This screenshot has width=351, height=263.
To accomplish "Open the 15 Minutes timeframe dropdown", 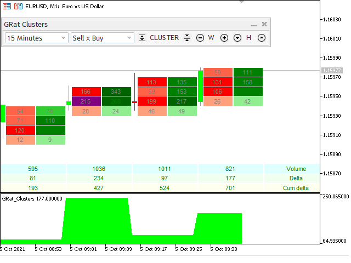I will 37,38.
